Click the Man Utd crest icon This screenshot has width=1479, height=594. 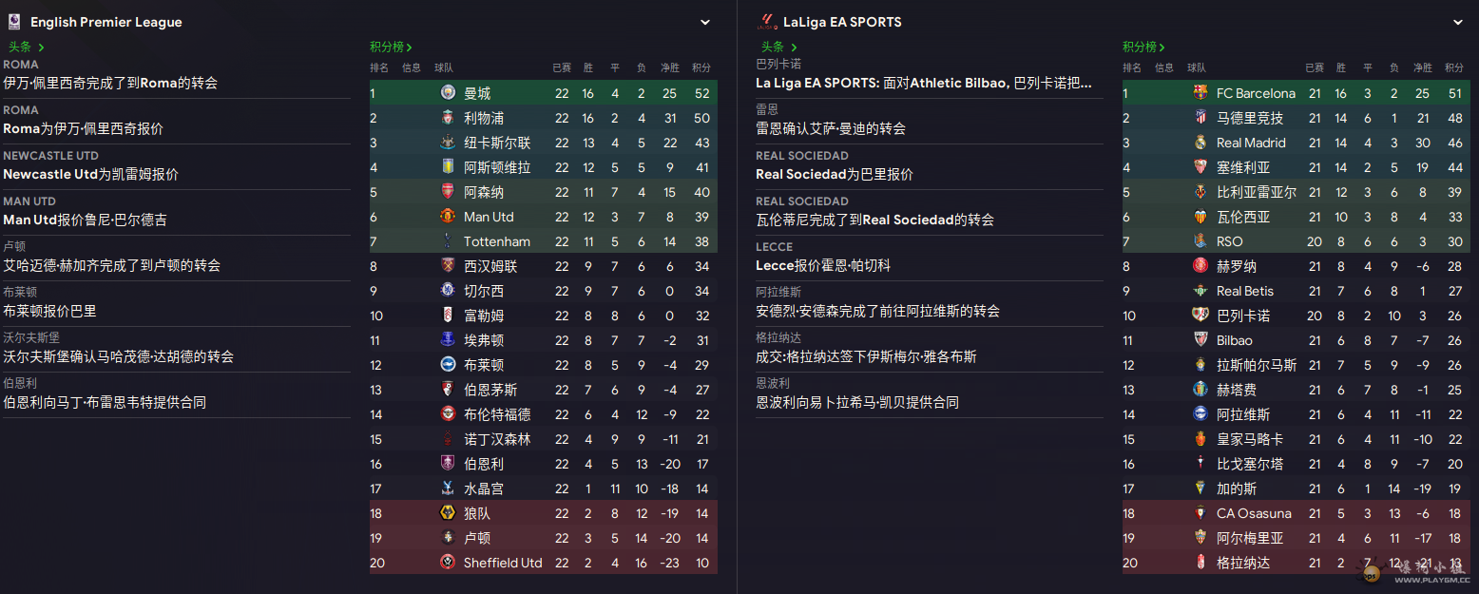click(448, 217)
